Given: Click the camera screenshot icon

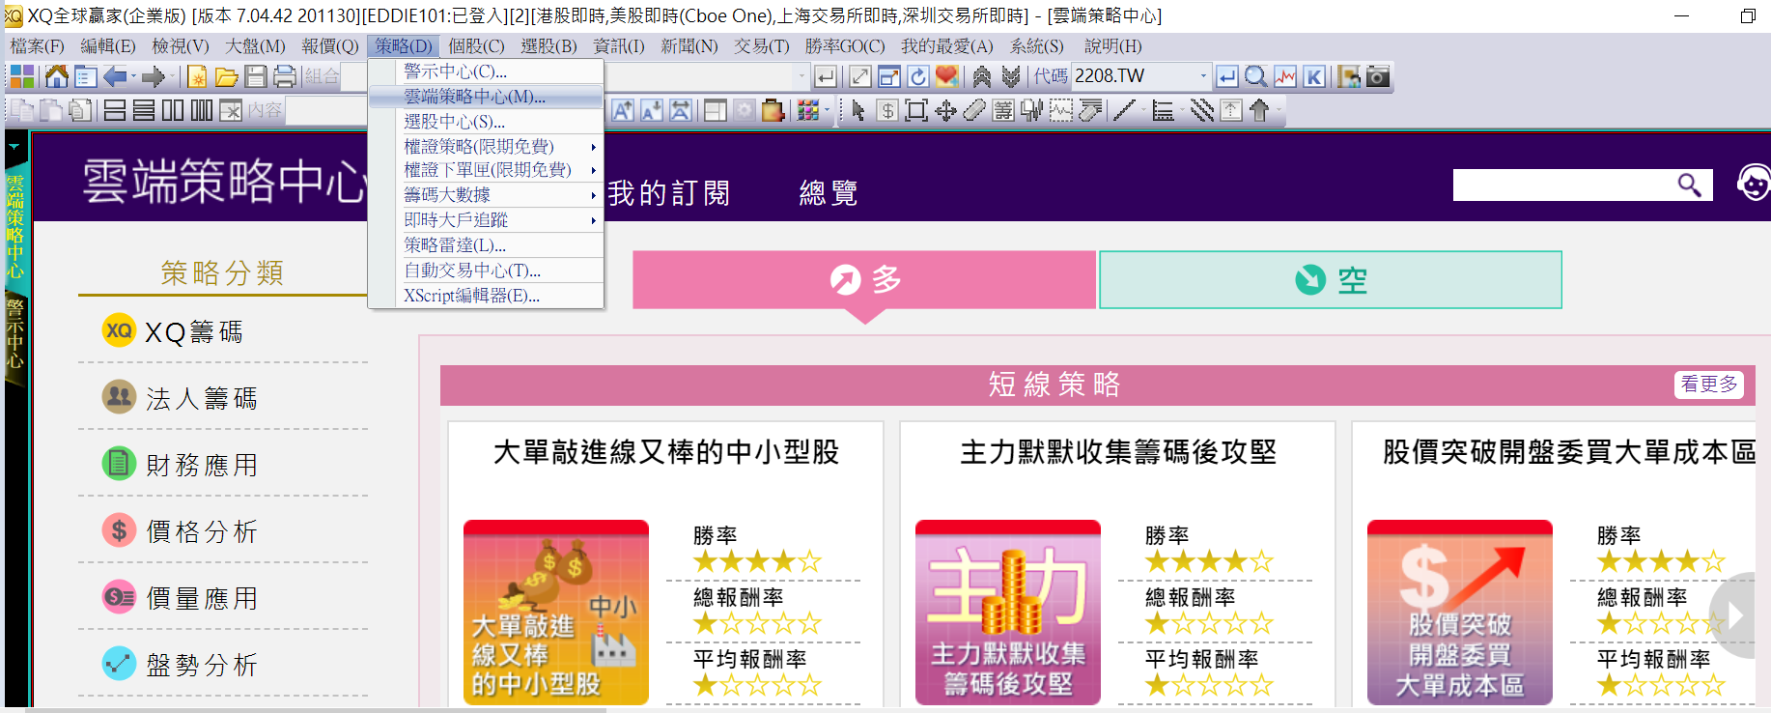Looking at the screenshot, I should coord(1378,76).
